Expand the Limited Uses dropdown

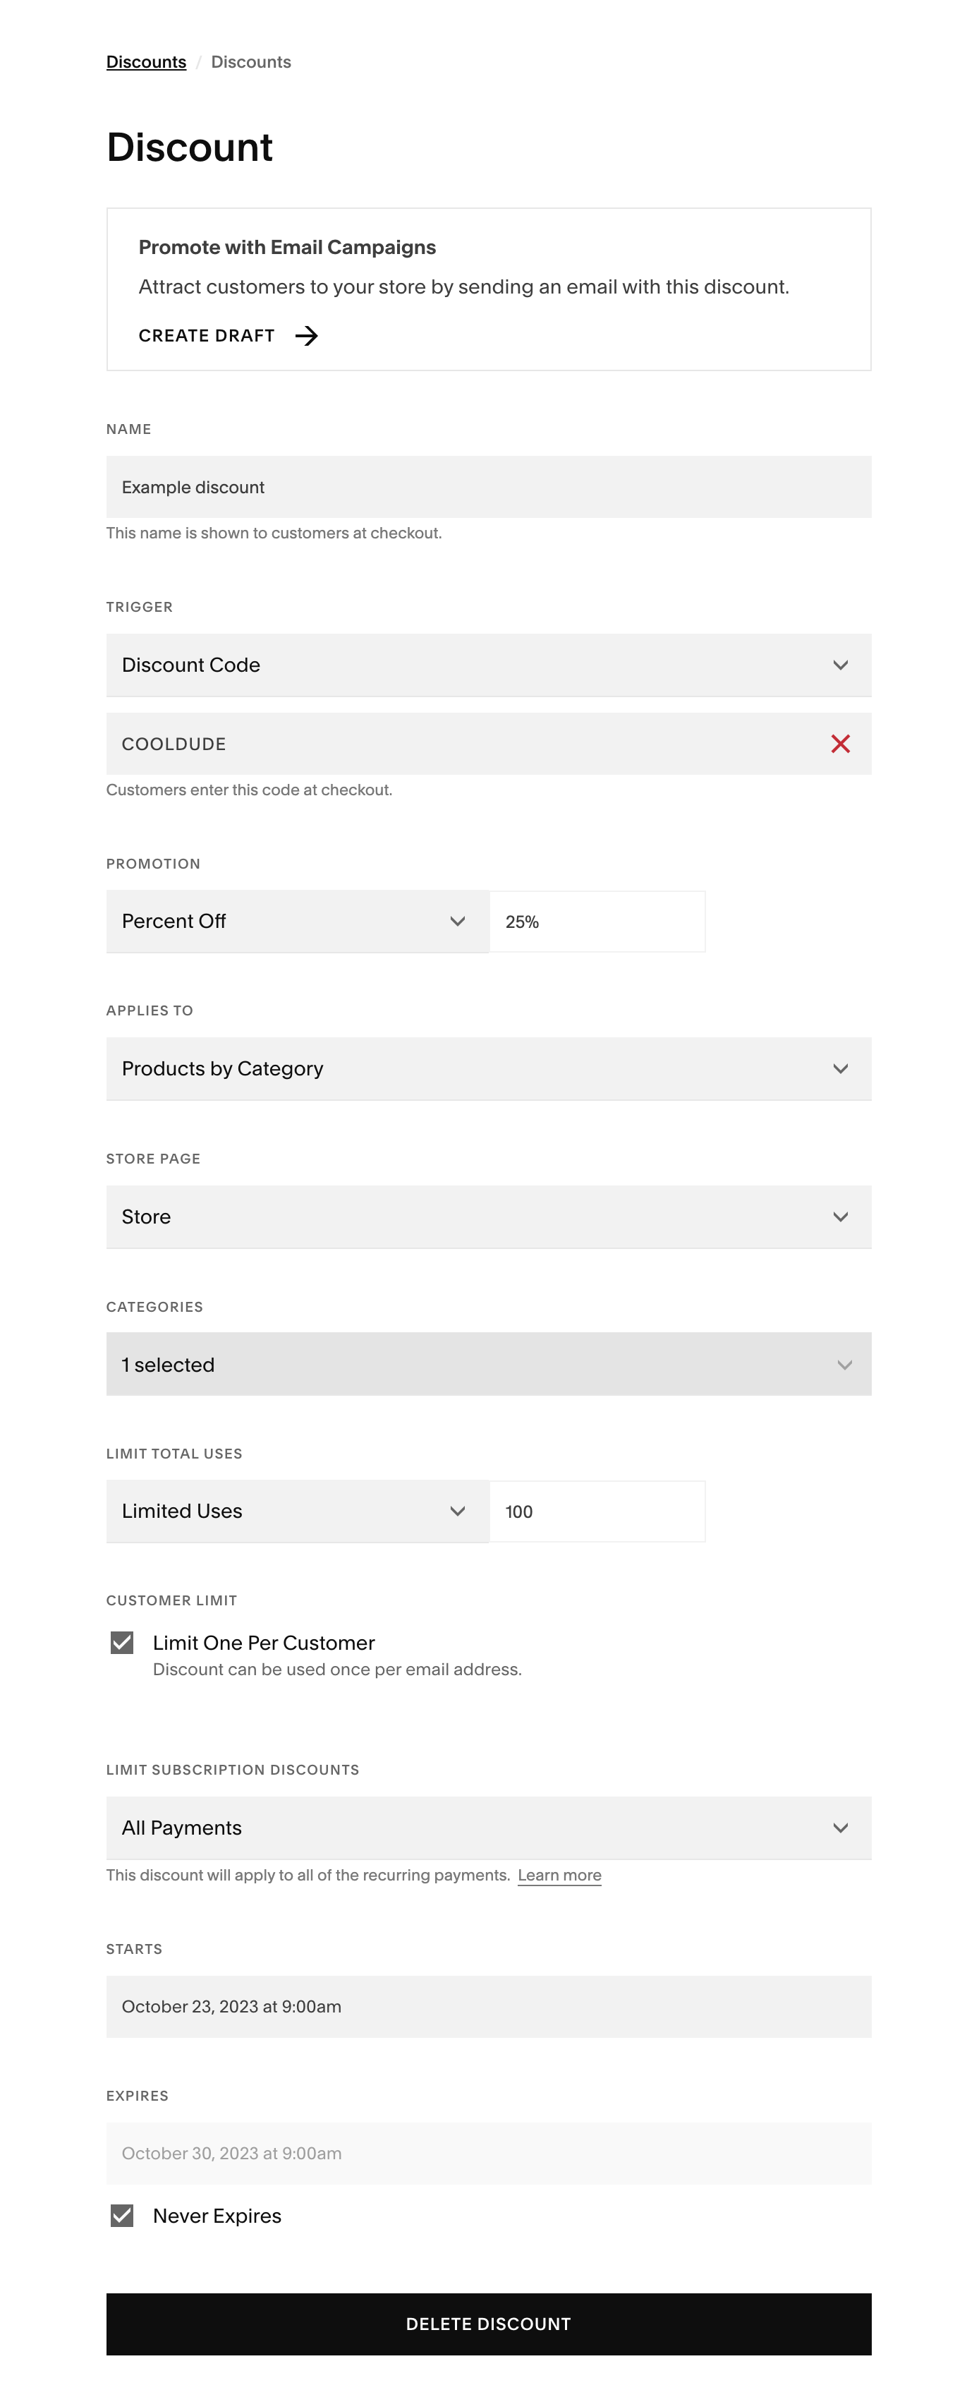(x=296, y=1511)
